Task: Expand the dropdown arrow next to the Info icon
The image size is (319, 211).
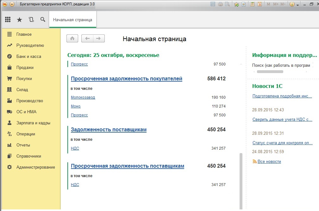Action: (297, 5)
